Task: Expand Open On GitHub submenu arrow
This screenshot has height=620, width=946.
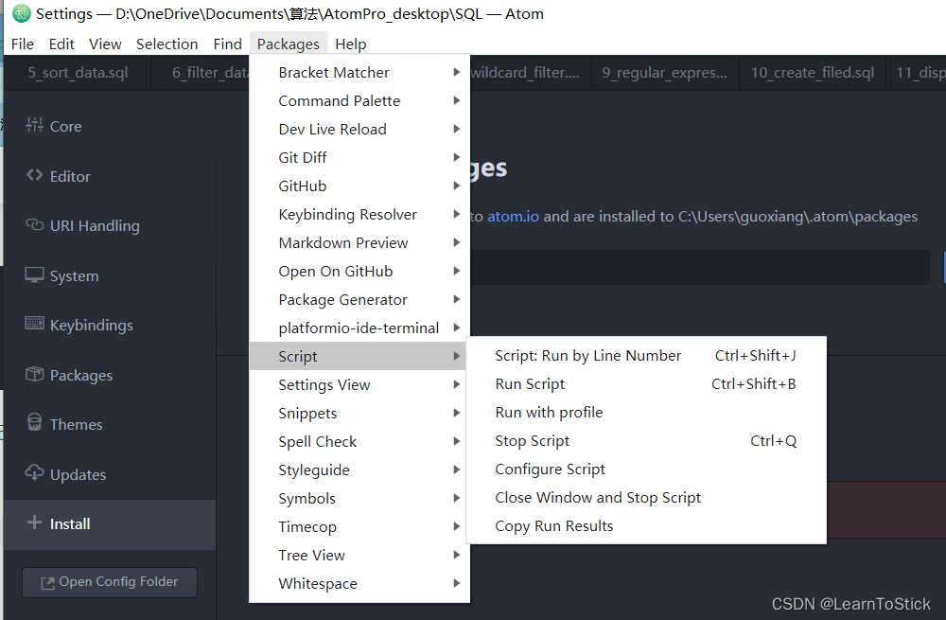Action: tap(457, 271)
